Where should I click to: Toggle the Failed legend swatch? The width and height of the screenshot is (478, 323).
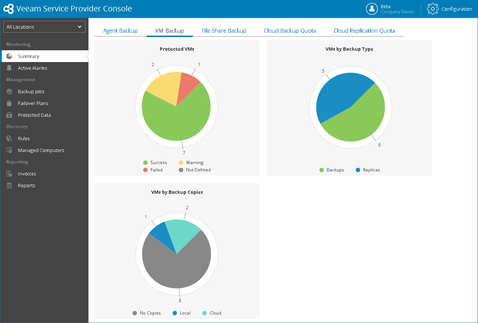coord(145,170)
